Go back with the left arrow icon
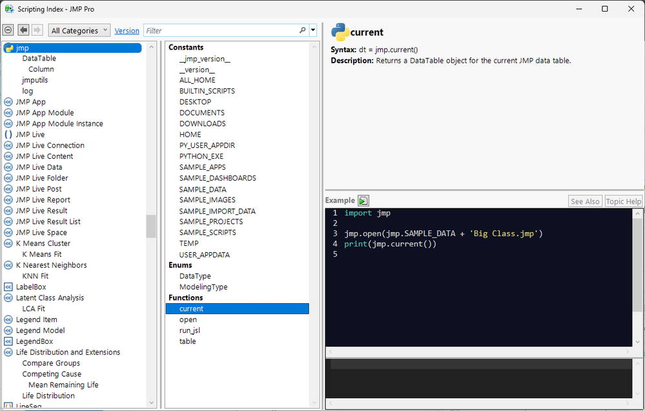Screen dimensions: 645x411 [23, 30]
